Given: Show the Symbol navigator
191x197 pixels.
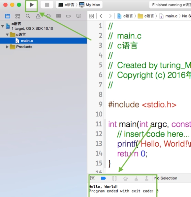Looking at the screenshot, I should coord(18,16).
